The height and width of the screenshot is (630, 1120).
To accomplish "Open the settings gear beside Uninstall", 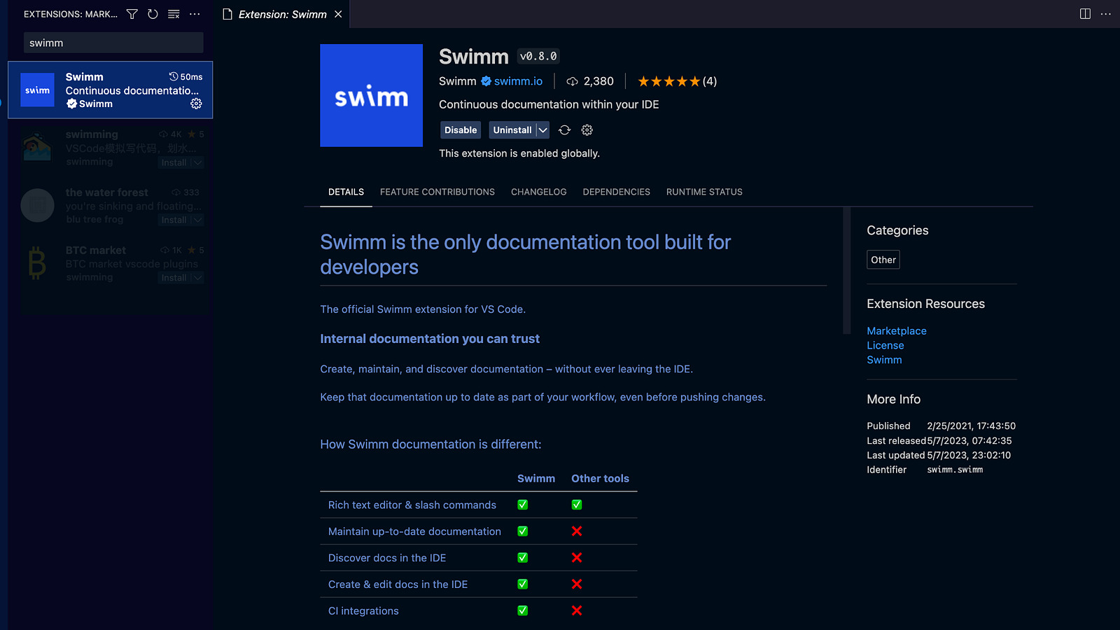I will [x=587, y=130].
